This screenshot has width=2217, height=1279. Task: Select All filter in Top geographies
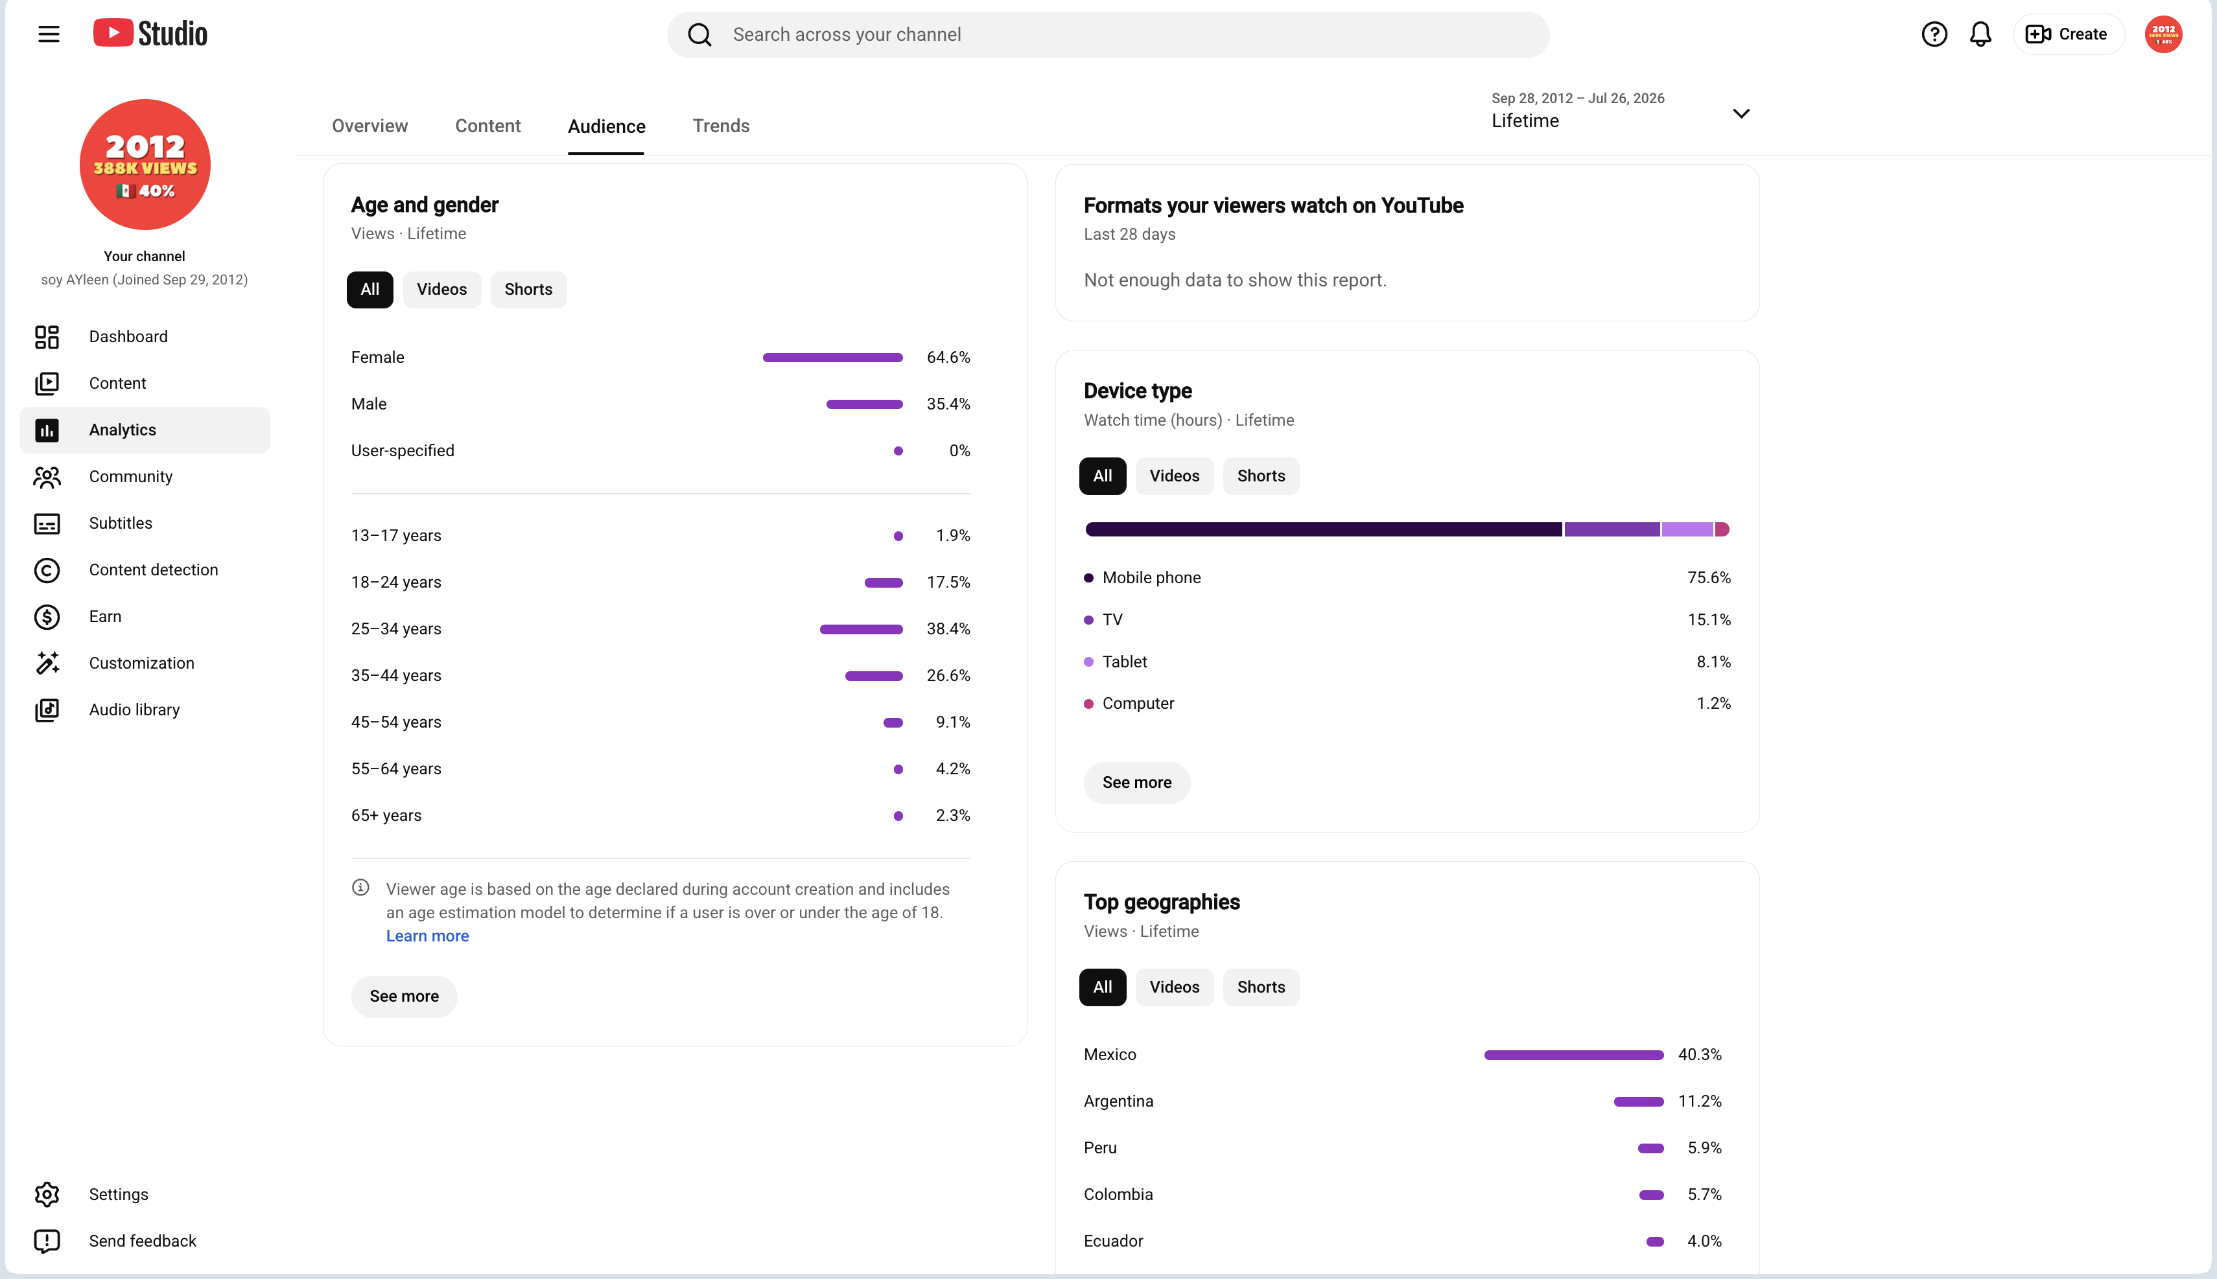tap(1102, 987)
